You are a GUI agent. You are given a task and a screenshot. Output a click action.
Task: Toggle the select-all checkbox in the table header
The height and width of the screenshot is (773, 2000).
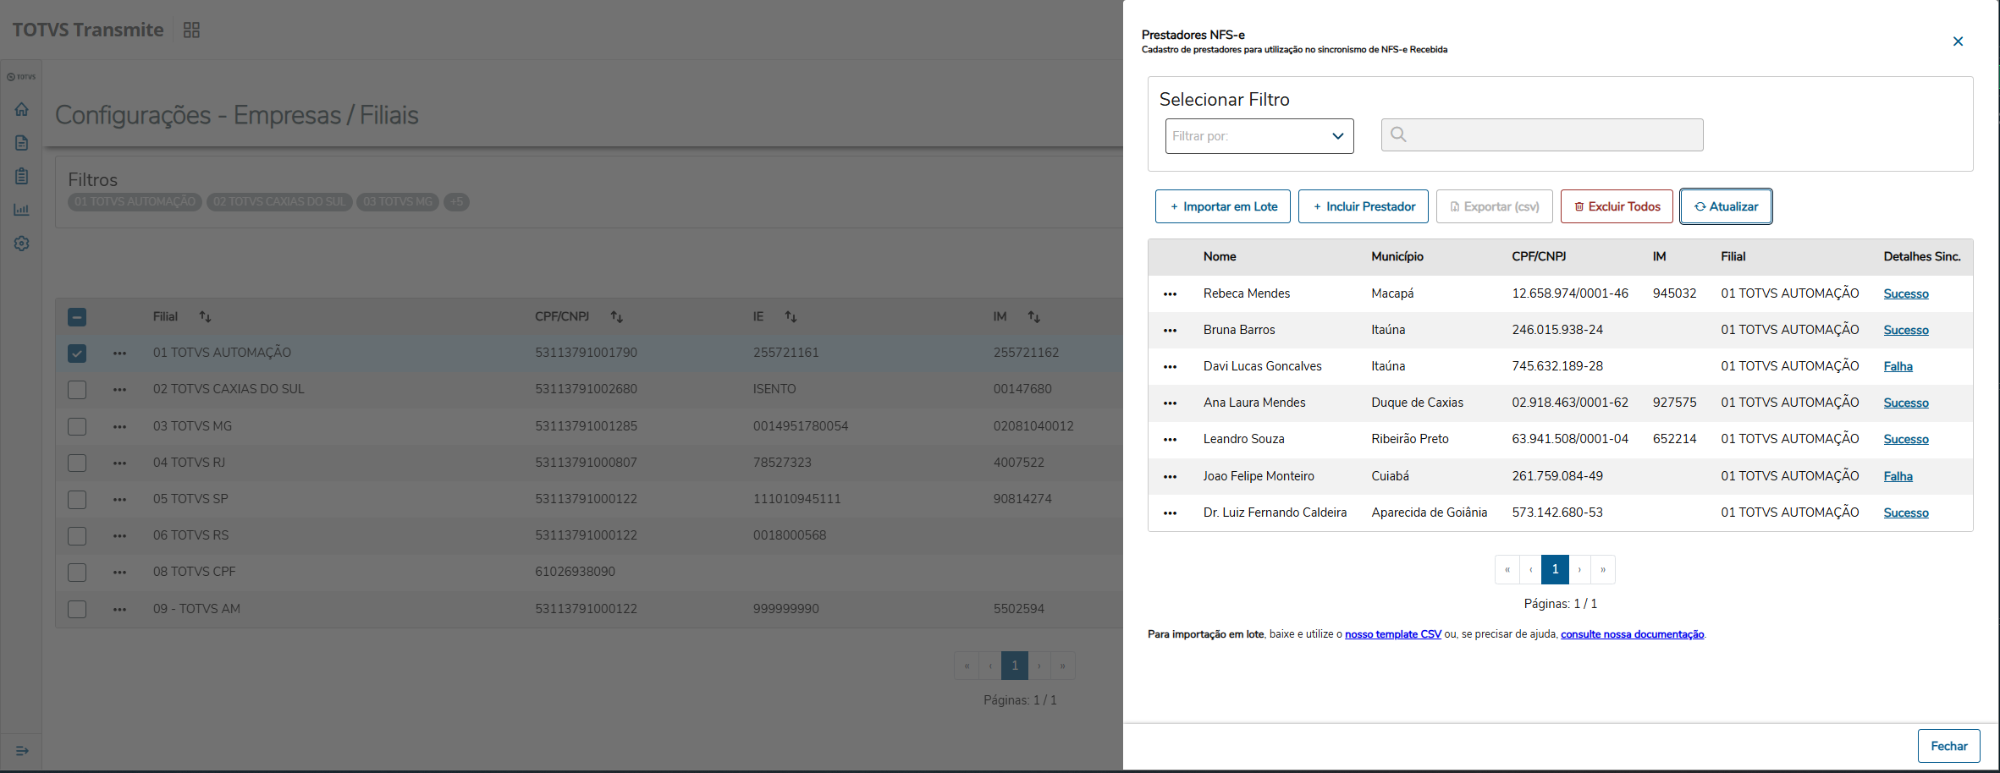(x=77, y=317)
